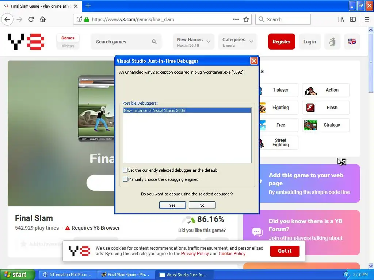Expand the New Games dropdown
This screenshot has height=280, width=374.
tap(194, 42)
